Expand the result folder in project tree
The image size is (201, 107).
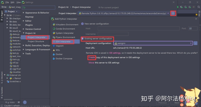(x=7, y=28)
